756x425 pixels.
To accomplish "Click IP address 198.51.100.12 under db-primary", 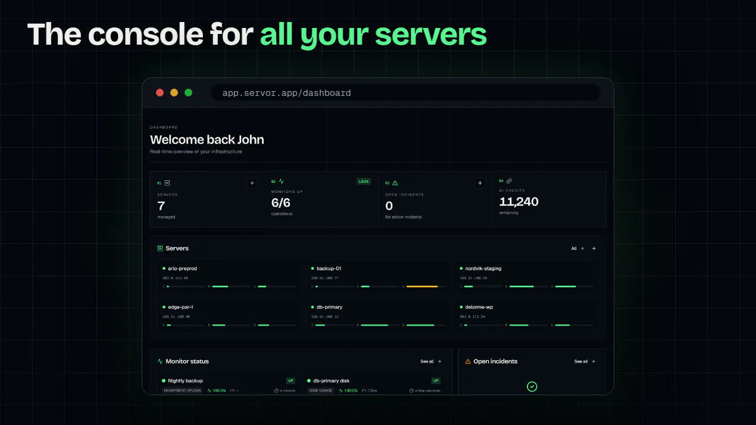I will point(324,317).
